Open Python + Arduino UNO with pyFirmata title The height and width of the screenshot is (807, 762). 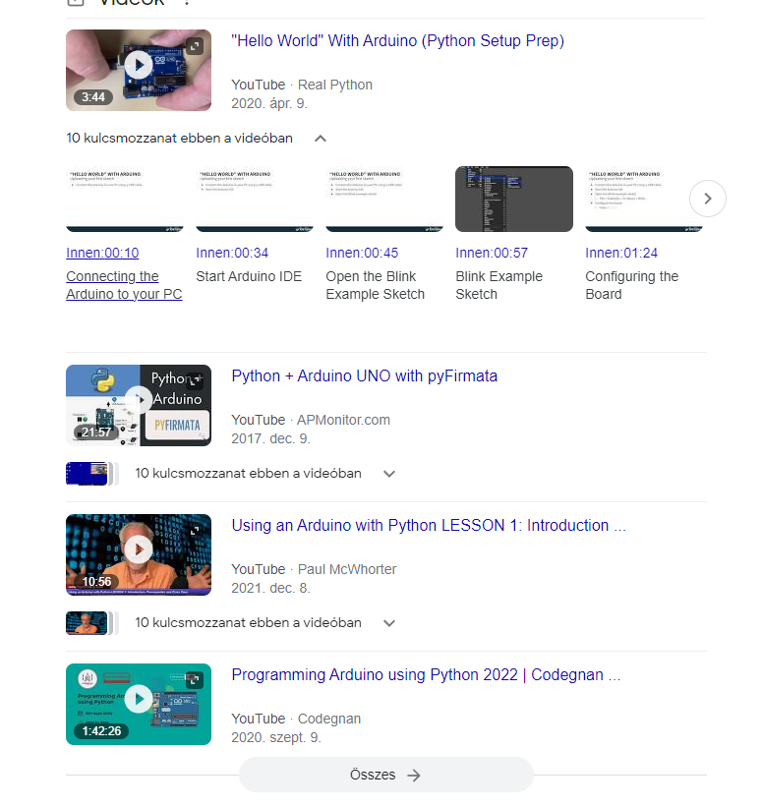[365, 375]
